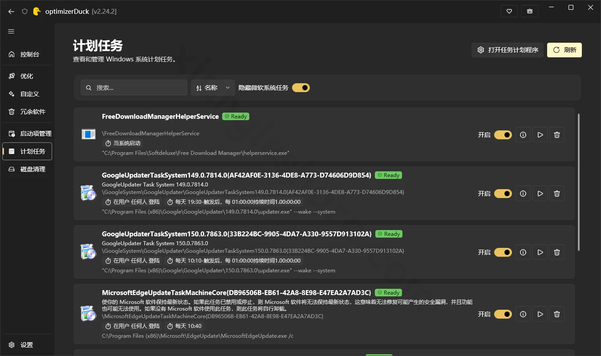Screen dimensions: 601x356
Task: Open 设置 at the sidebar bottom
Action: coord(27,345)
